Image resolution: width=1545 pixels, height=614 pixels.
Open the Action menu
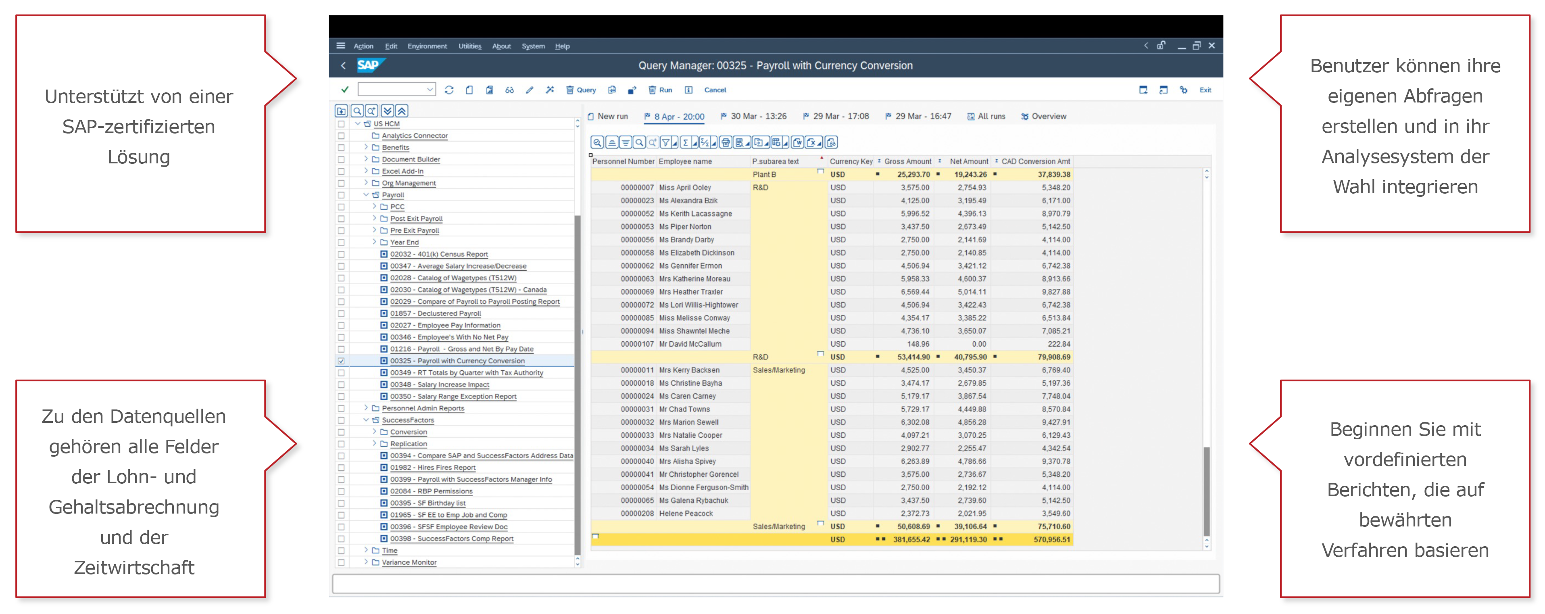pyautogui.click(x=363, y=46)
